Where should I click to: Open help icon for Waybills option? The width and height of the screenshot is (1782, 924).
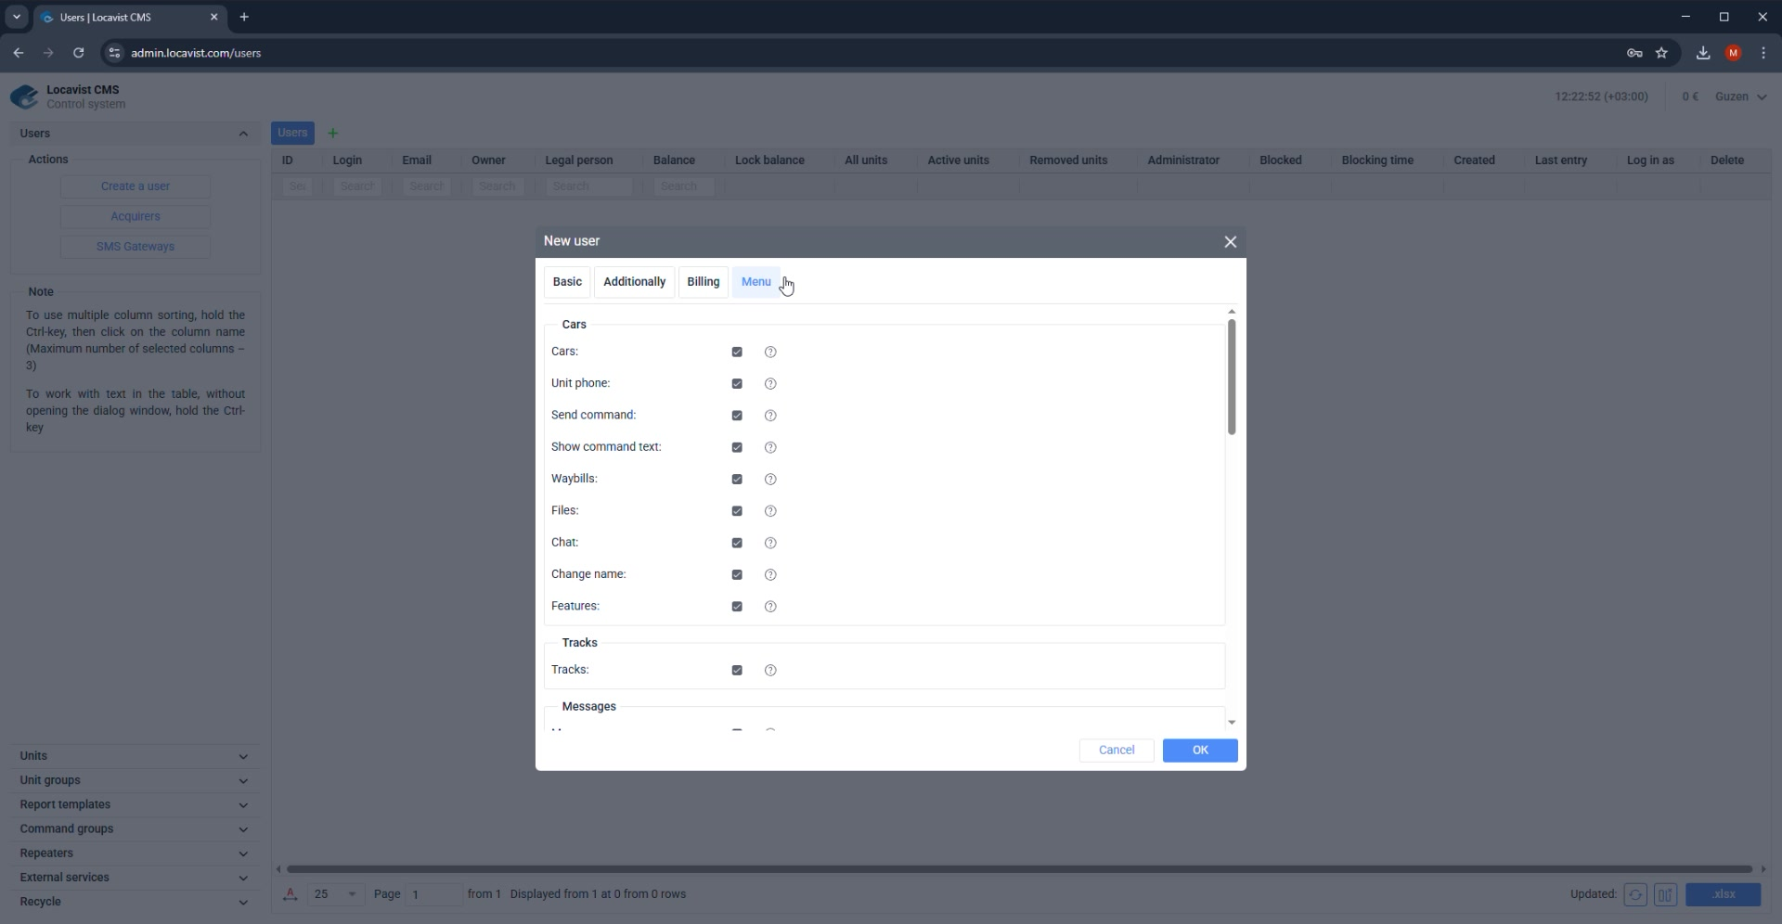point(770,480)
